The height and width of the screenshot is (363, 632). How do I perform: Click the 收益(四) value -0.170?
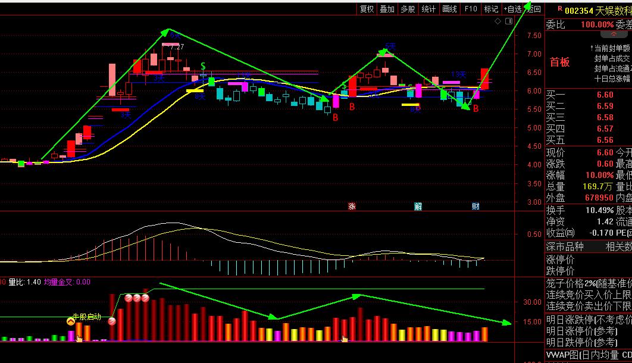click(602, 233)
